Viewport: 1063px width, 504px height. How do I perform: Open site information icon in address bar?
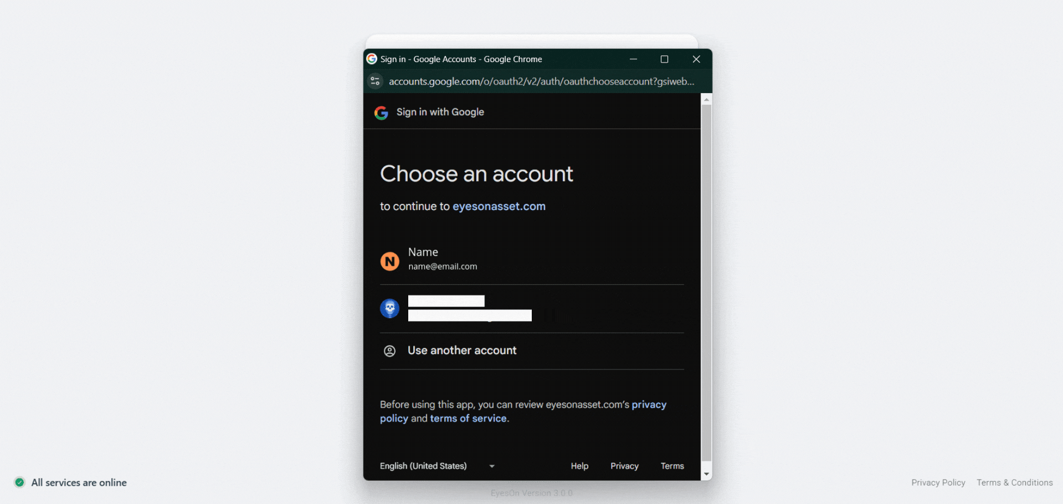[375, 81]
